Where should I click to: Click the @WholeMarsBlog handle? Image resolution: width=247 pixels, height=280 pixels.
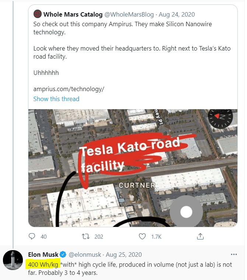[x=123, y=15]
